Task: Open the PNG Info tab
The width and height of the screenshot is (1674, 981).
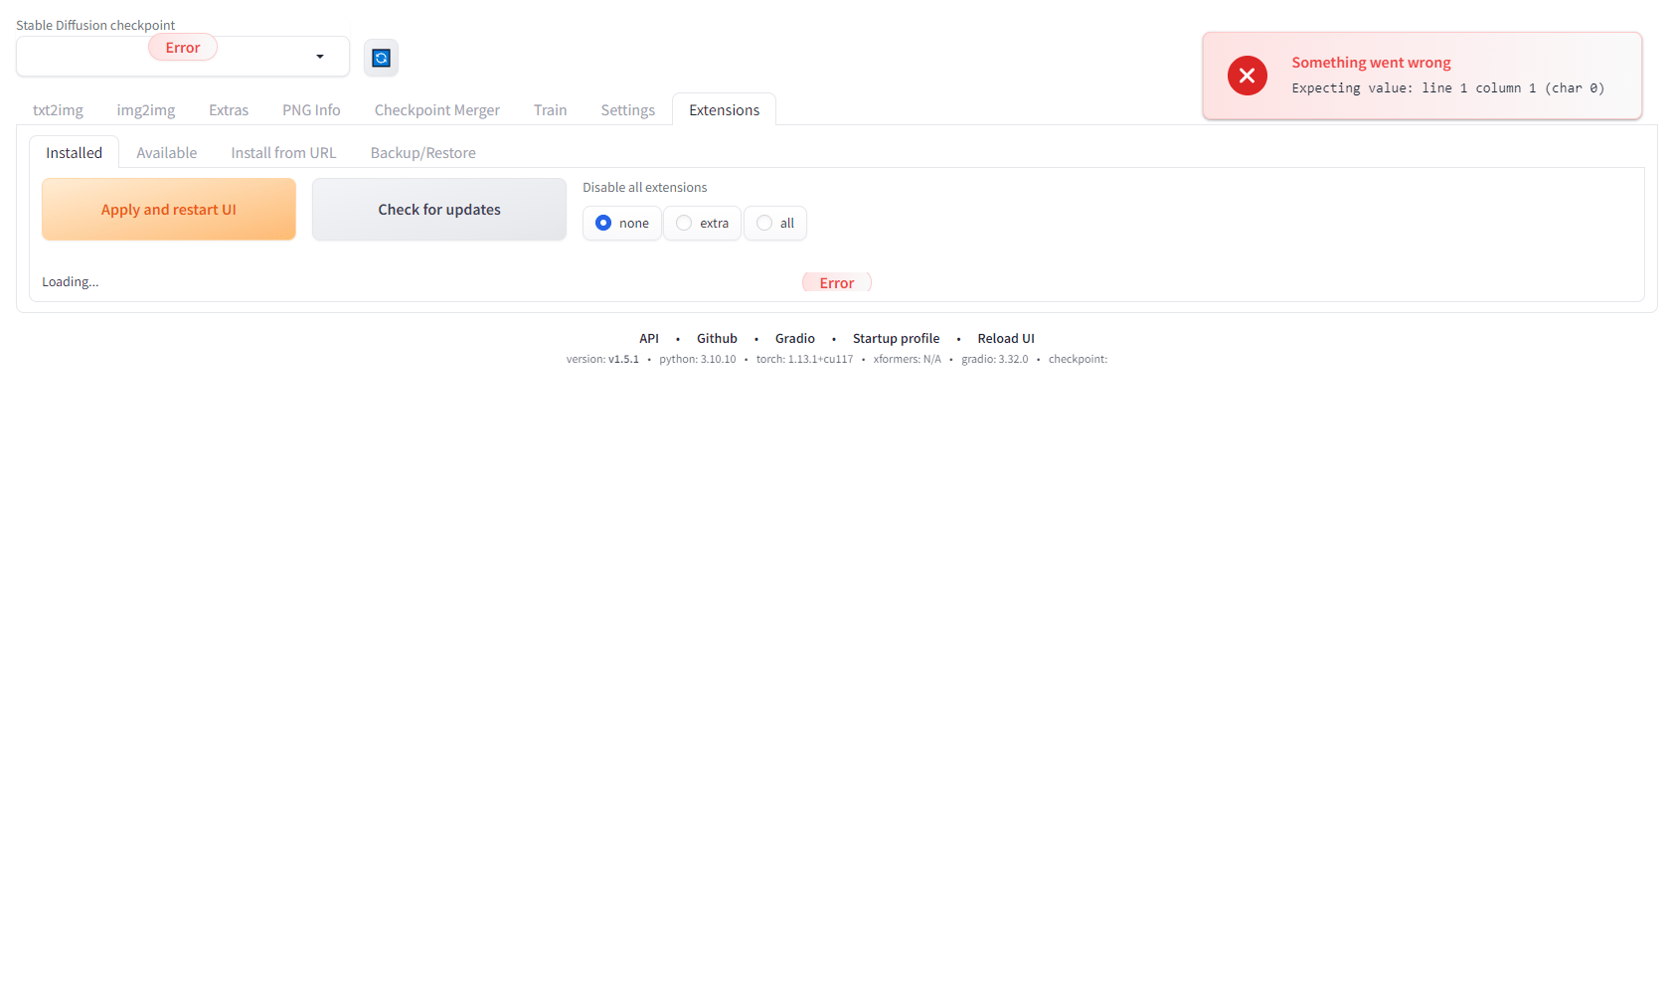Action: pos(311,110)
